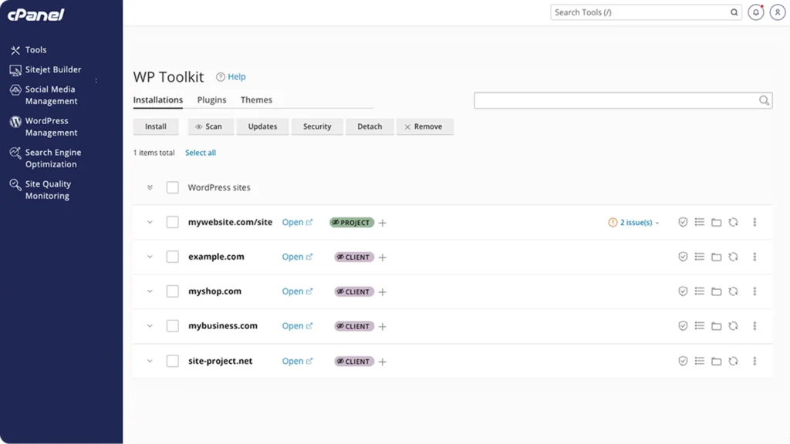Open the list icon for site-project.net
This screenshot has height=444, width=790.
(699, 361)
